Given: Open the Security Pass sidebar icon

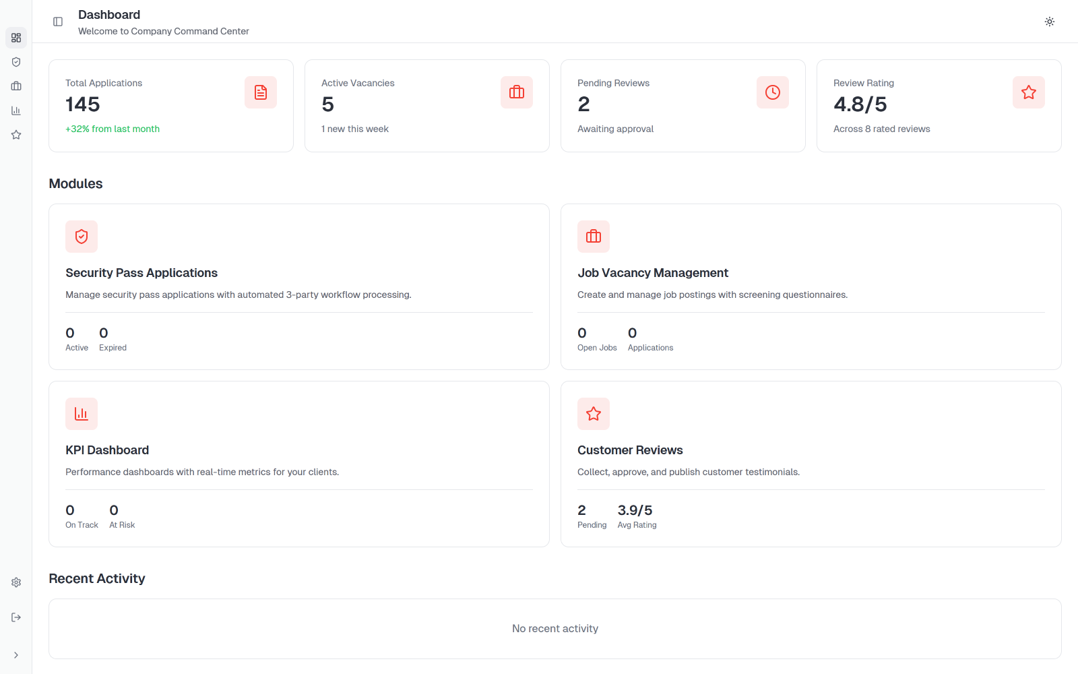Looking at the screenshot, I should [x=15, y=61].
